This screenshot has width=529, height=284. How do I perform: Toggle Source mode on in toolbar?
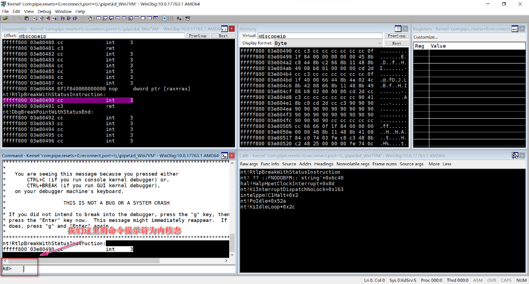point(164,19)
